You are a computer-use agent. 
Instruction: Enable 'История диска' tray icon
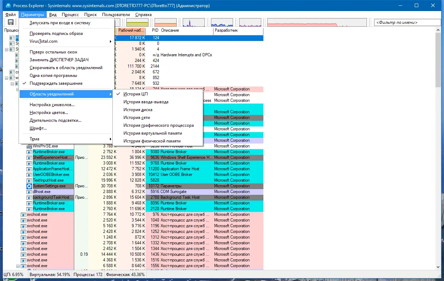[x=157, y=110]
